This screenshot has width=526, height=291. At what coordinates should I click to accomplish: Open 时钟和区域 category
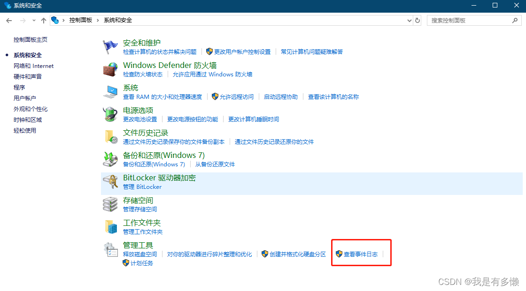pos(28,119)
